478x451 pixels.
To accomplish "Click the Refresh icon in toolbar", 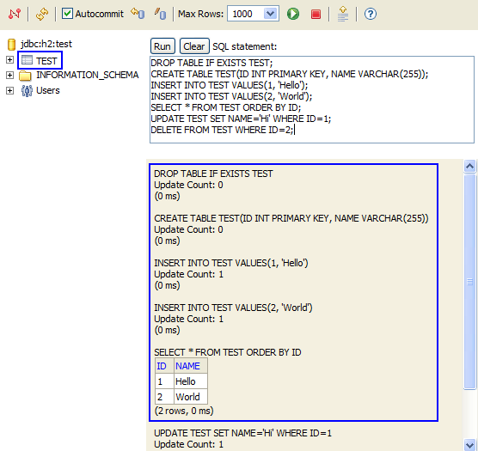I will pyautogui.click(x=42, y=14).
